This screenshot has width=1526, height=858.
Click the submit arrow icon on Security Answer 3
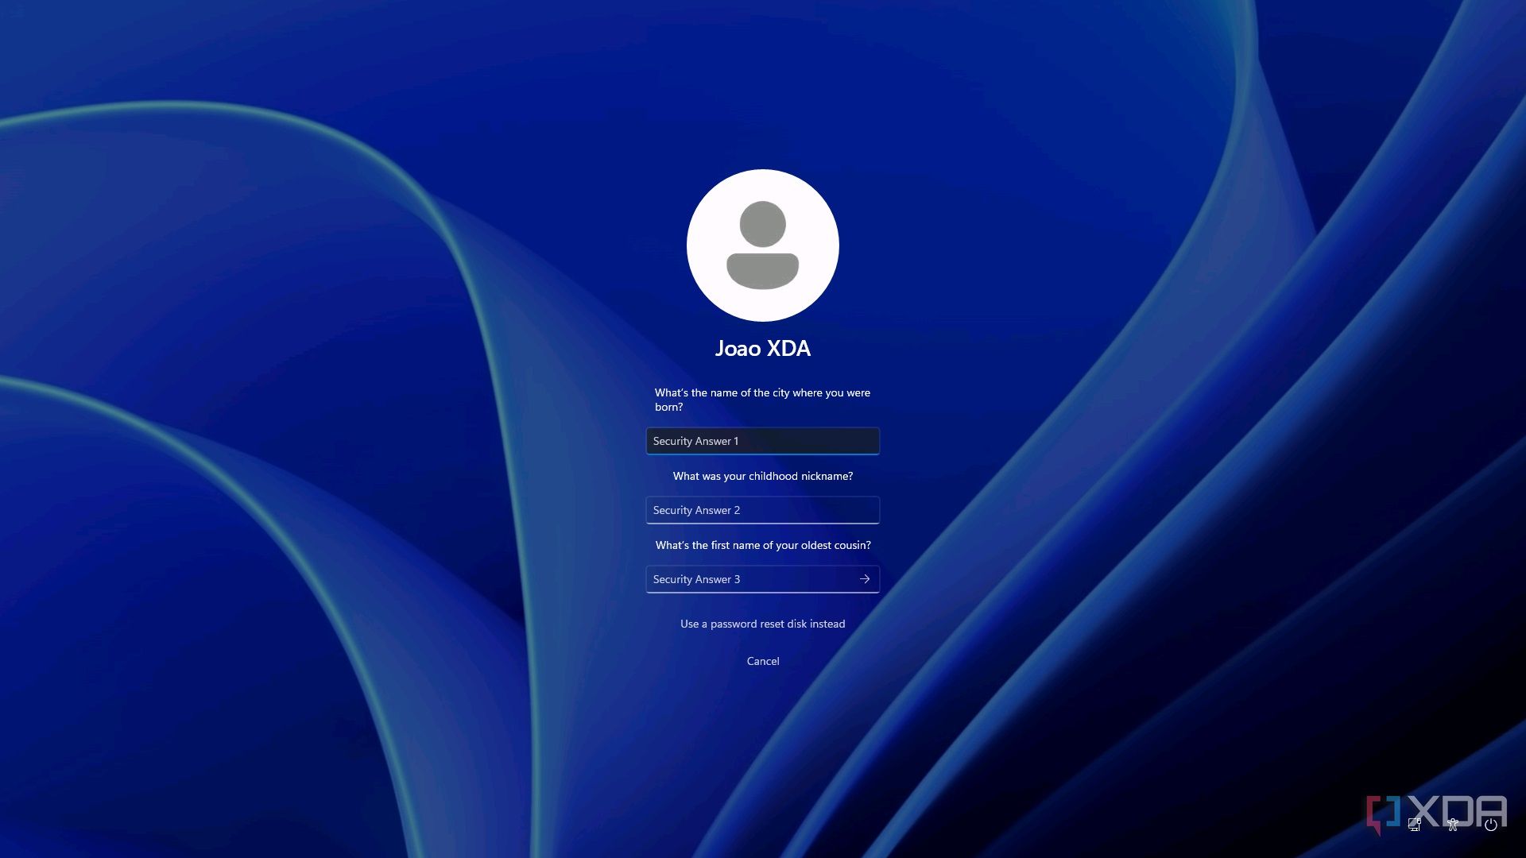[865, 578]
